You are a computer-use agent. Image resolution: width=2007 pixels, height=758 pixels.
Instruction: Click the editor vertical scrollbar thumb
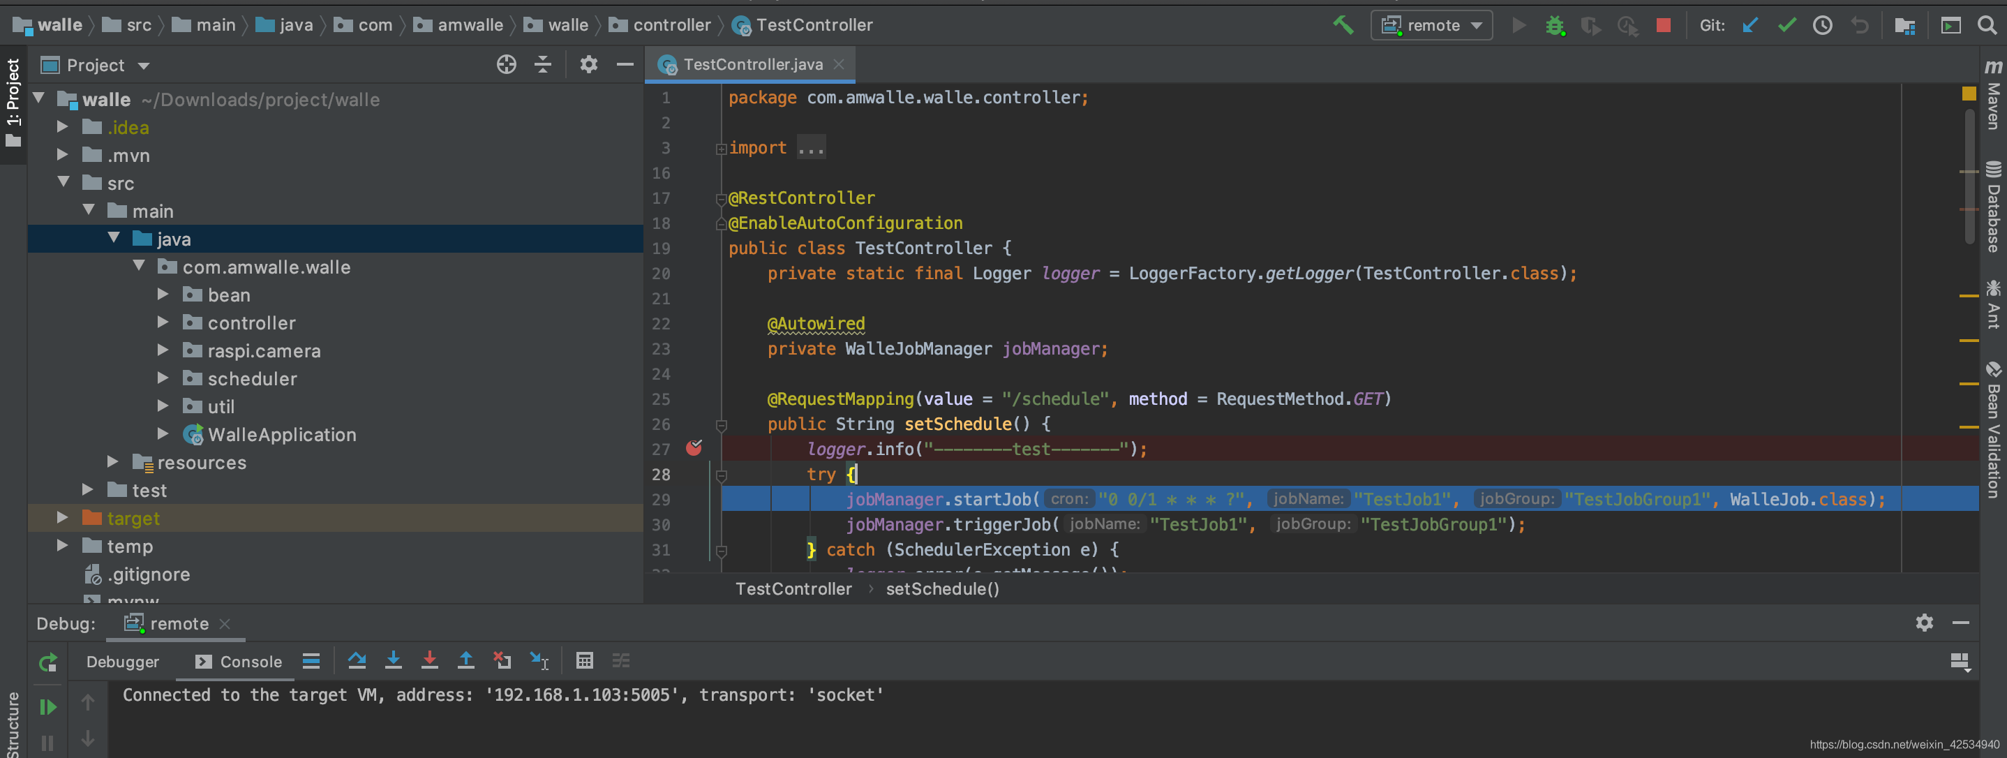pos(1968,176)
